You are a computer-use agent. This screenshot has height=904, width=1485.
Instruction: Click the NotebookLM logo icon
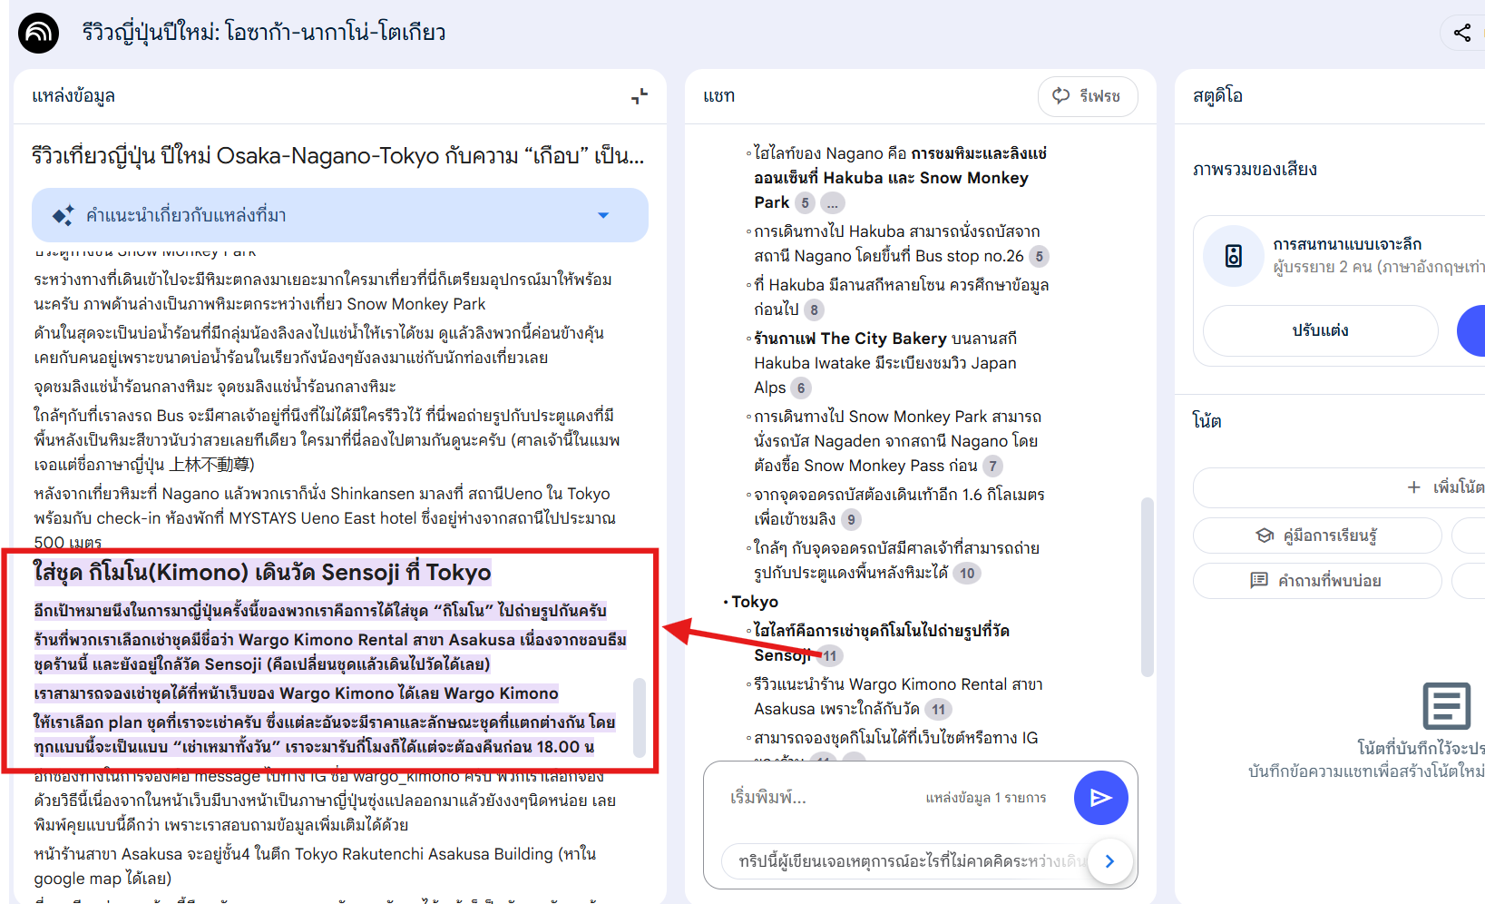[x=38, y=34]
